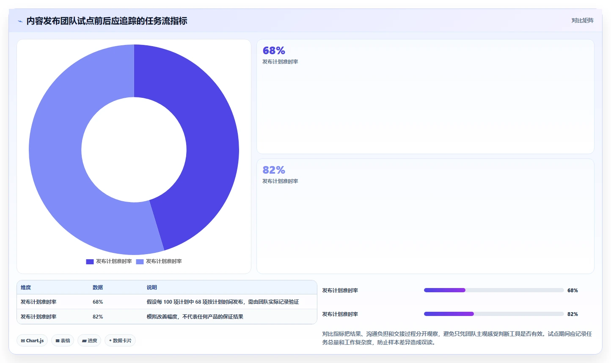Click the 表格 chip label
The height and width of the screenshot is (363, 611).
coord(65,341)
